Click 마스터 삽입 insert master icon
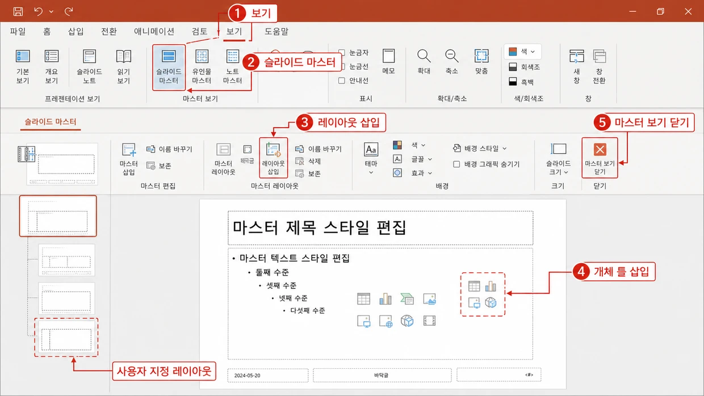This screenshot has height=396, width=704. (129, 159)
